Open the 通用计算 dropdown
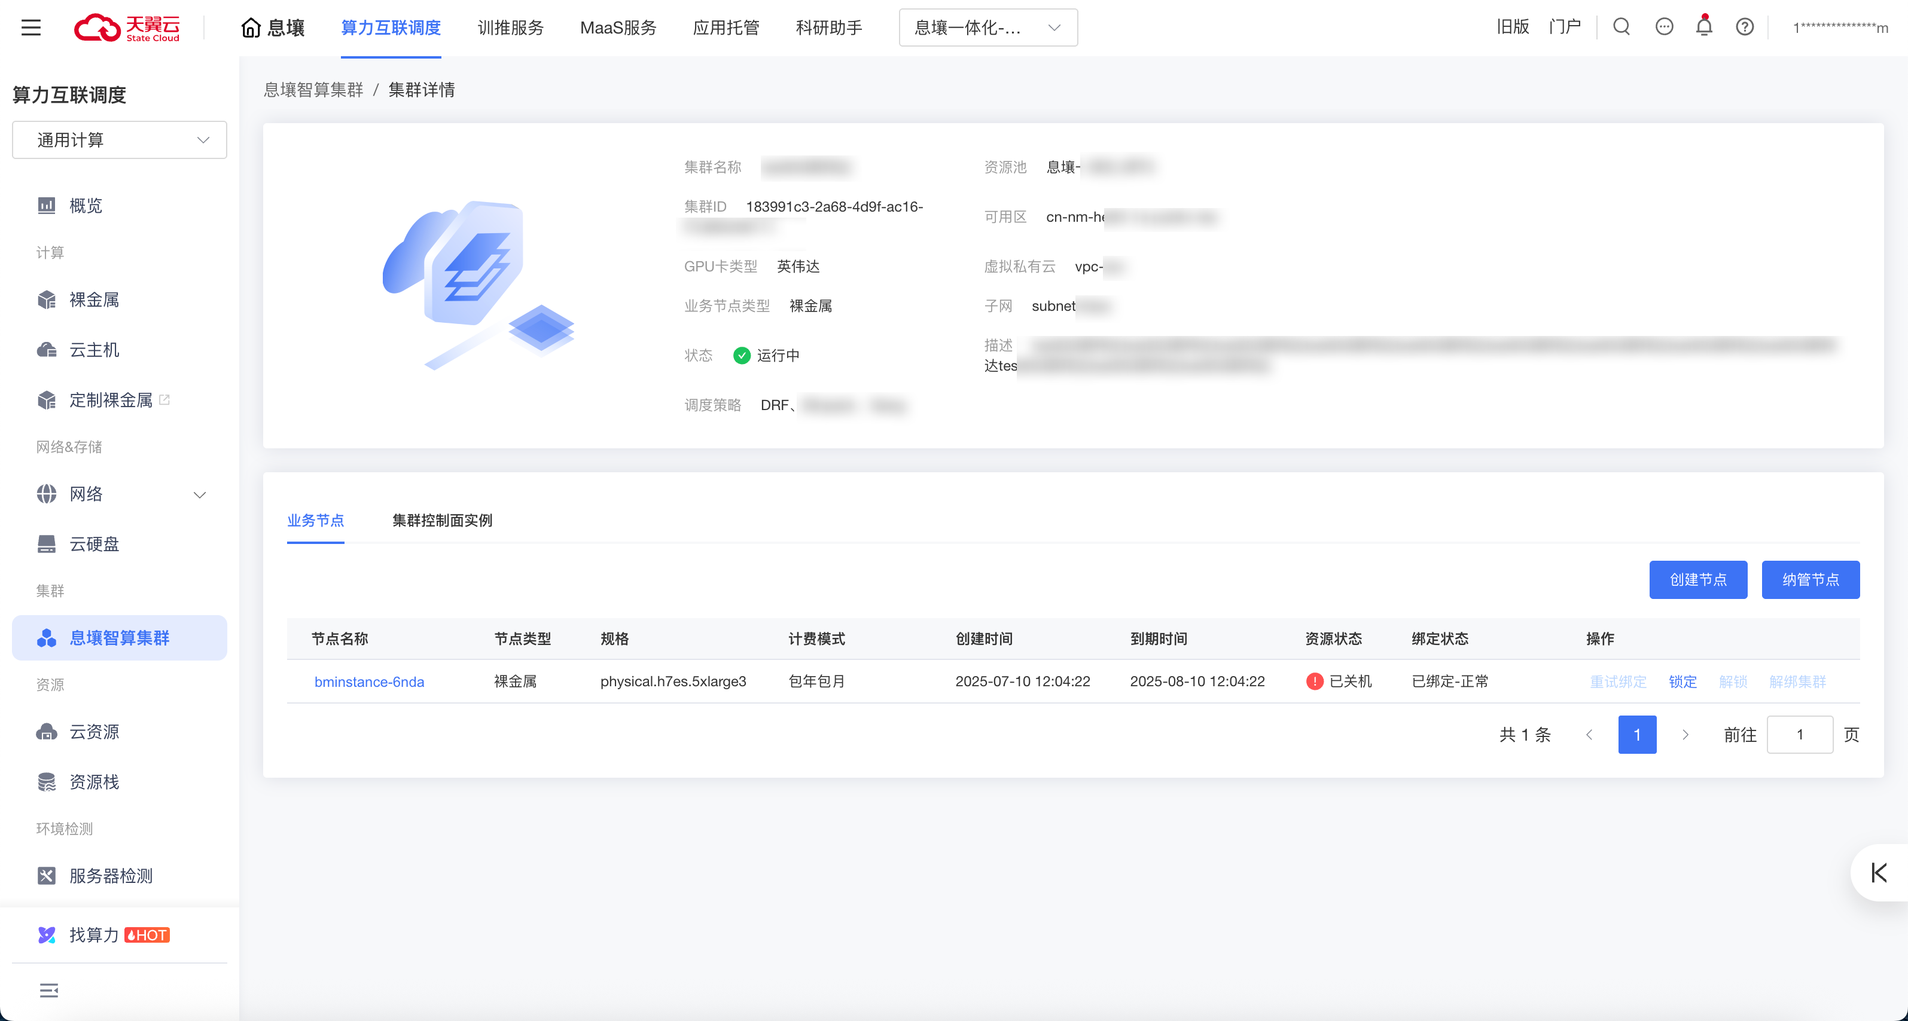The width and height of the screenshot is (1908, 1021). tap(119, 140)
